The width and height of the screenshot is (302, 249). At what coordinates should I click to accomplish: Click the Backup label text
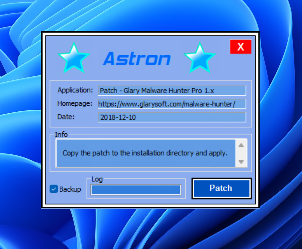(70, 189)
